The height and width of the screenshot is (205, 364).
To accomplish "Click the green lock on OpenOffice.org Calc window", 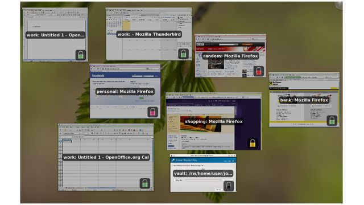I will [145, 183].
